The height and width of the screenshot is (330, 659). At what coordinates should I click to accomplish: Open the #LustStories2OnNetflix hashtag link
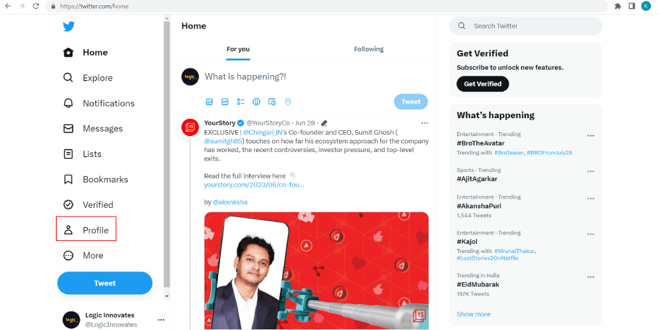point(487,258)
